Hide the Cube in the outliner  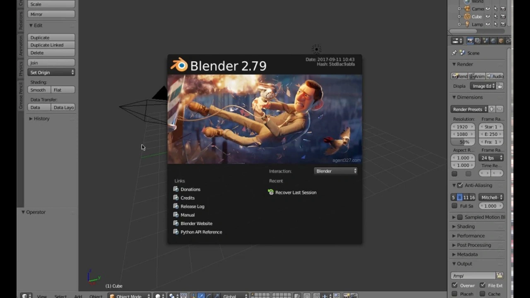pos(488,17)
